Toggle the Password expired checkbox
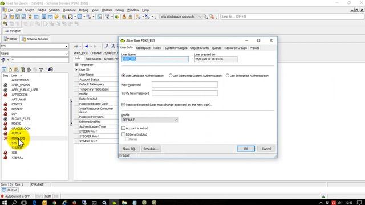The image size is (365, 205). coord(123,105)
